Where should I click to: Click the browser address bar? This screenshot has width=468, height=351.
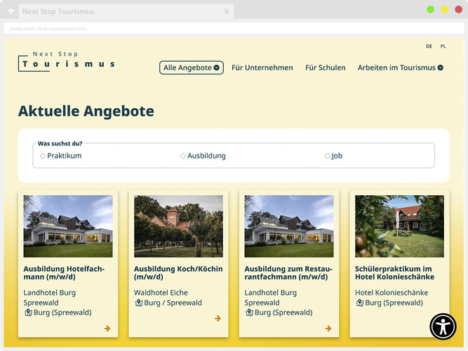(234, 29)
